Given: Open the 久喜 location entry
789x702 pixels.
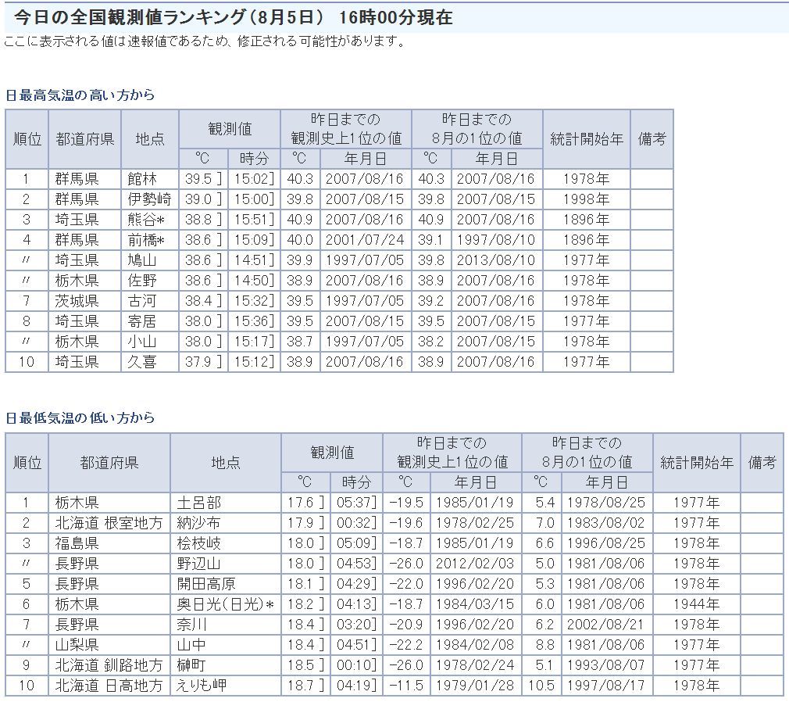Looking at the screenshot, I should point(142,362).
